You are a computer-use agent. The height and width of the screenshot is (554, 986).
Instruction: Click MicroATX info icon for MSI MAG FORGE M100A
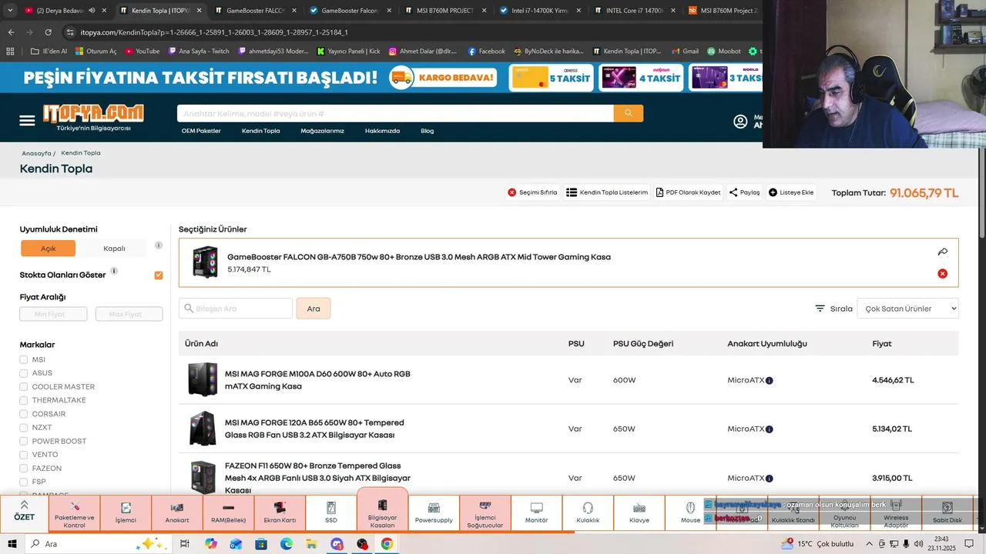[770, 381]
